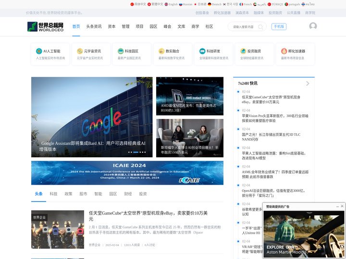The image size is (346, 259).
Task: Switch to 繁體中文 language flag
Action: pos(155,4)
